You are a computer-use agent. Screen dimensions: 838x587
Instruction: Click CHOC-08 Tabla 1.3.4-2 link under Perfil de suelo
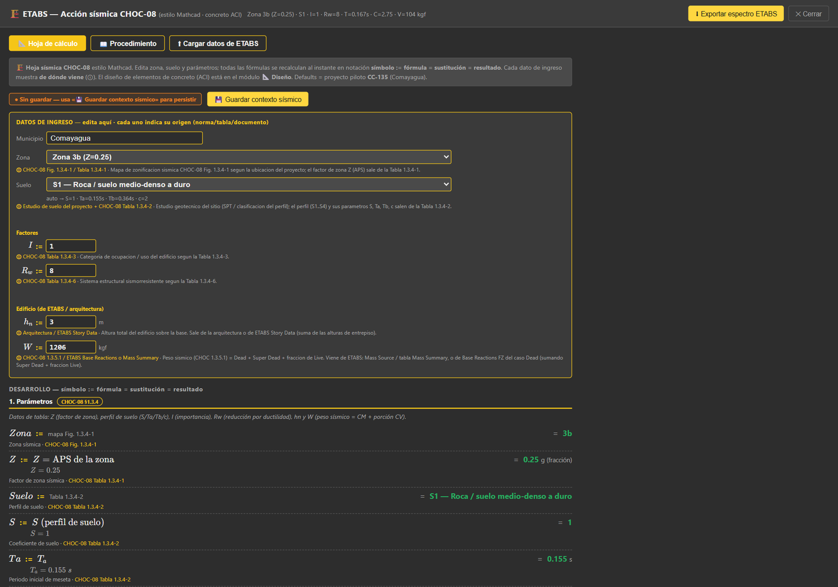(x=76, y=507)
